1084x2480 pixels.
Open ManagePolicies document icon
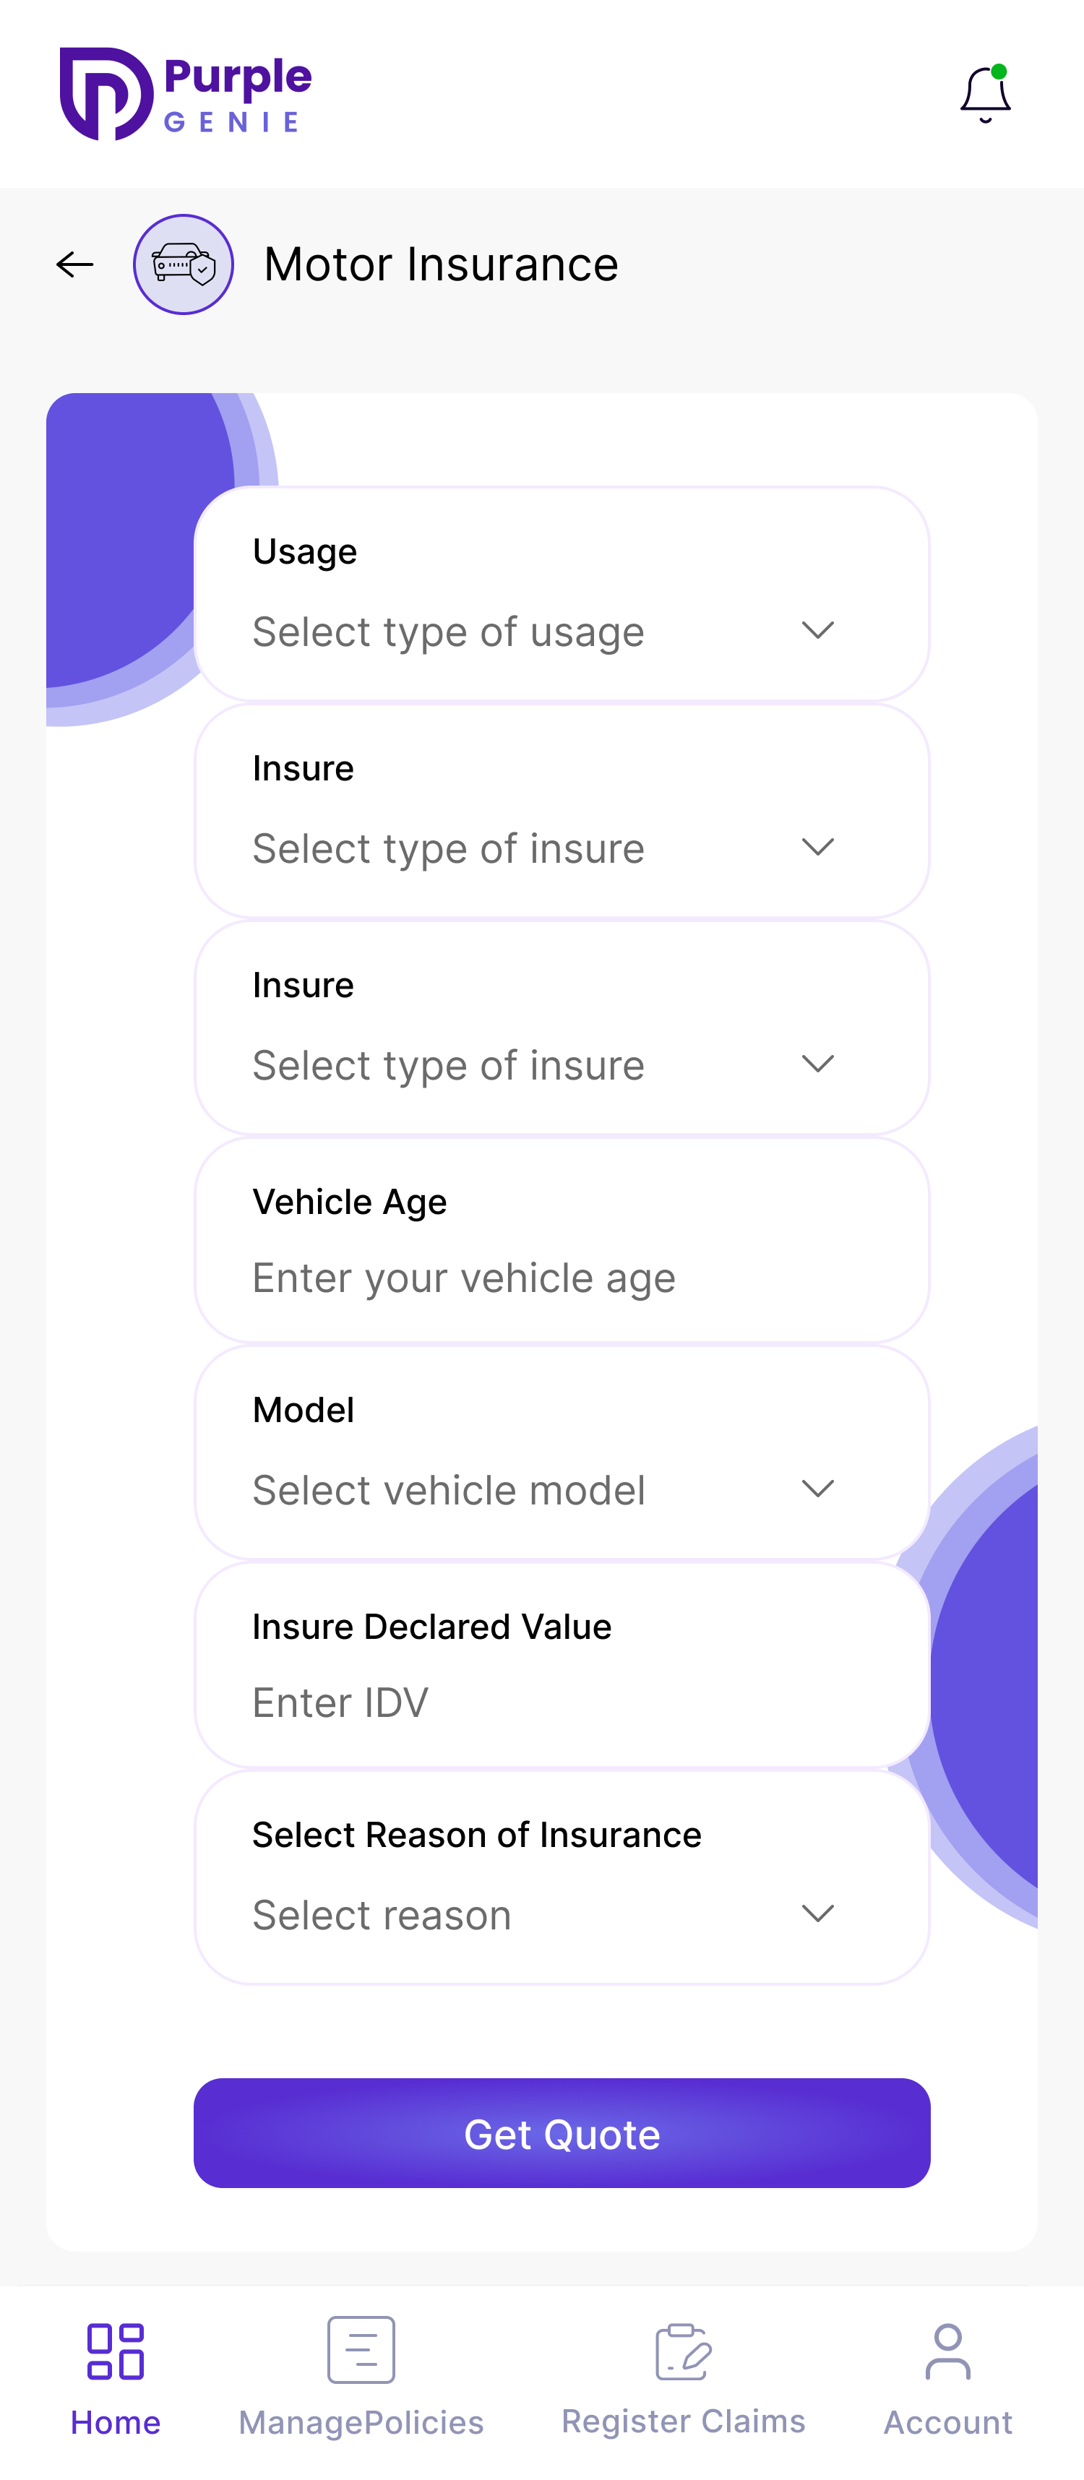click(361, 2350)
